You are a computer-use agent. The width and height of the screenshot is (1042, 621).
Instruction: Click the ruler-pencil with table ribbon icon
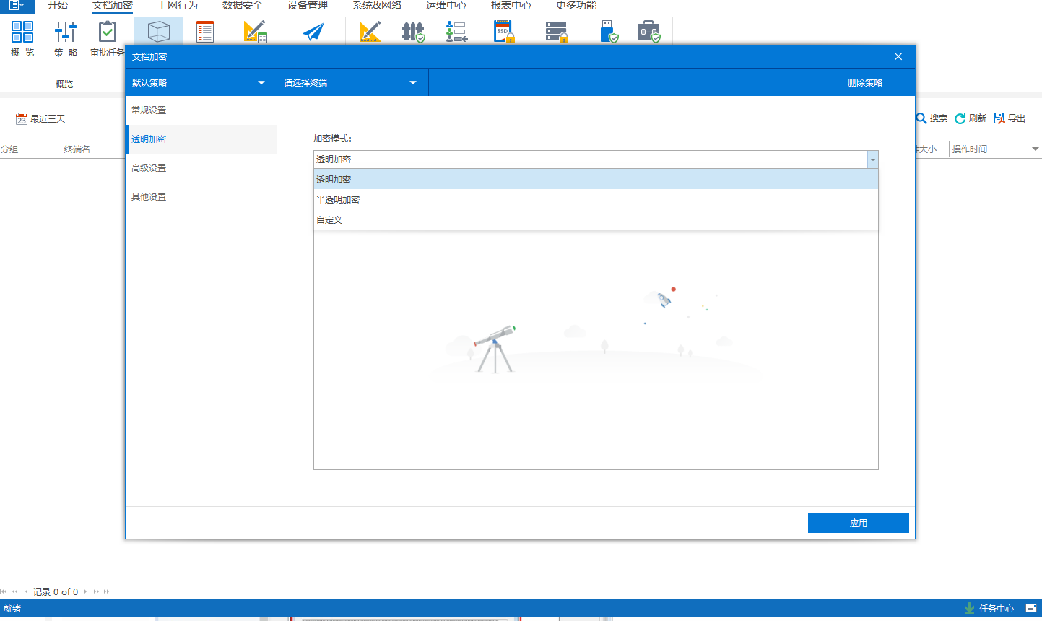point(256,32)
